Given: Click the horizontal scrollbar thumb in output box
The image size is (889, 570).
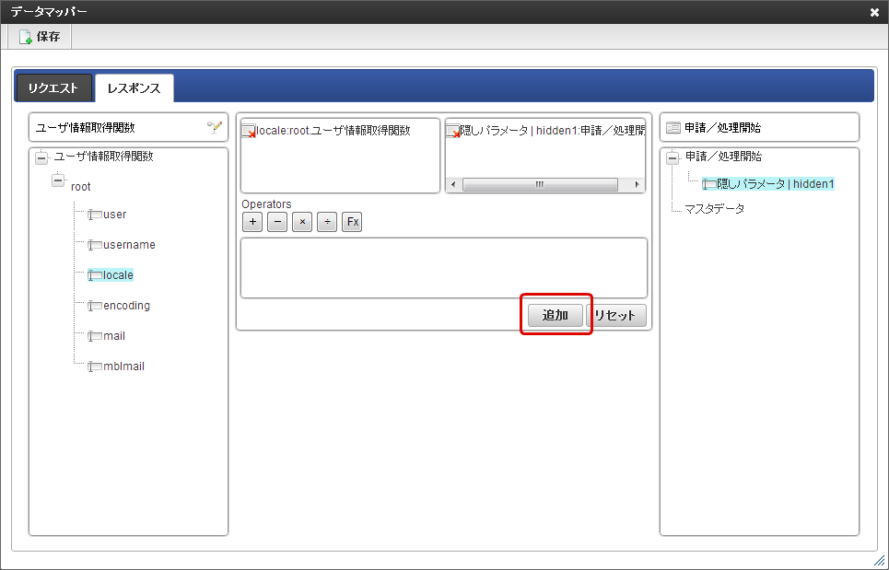Looking at the screenshot, I should click(540, 185).
